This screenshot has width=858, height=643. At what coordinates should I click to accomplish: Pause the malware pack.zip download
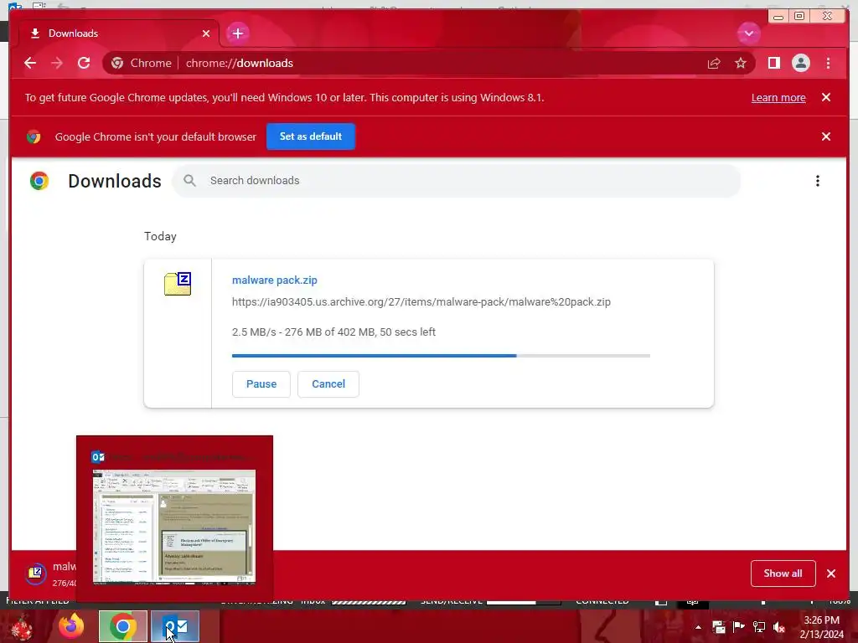tap(261, 383)
